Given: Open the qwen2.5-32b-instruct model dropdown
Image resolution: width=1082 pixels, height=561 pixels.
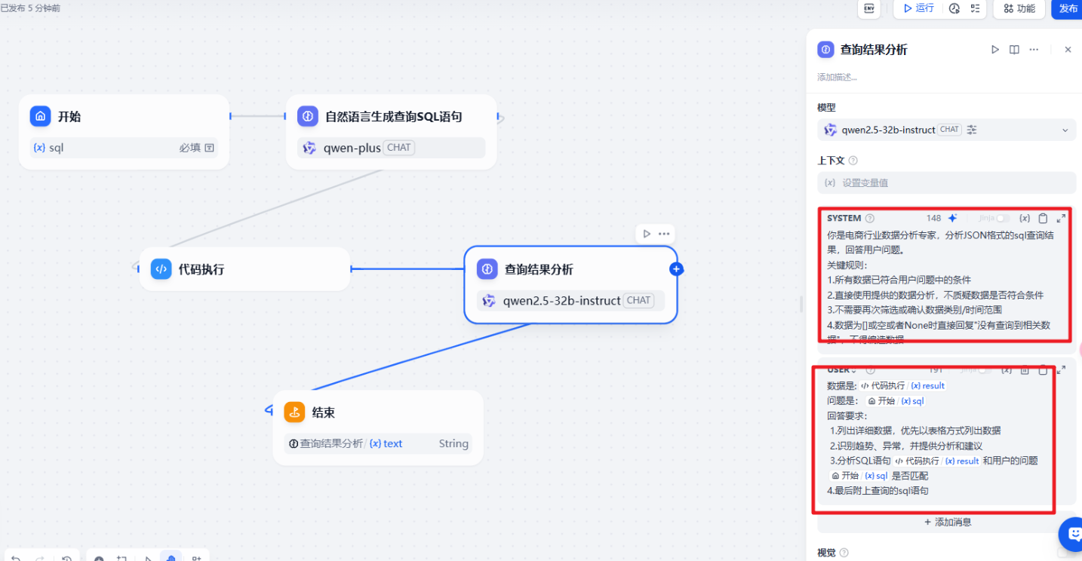Looking at the screenshot, I should pos(946,130).
